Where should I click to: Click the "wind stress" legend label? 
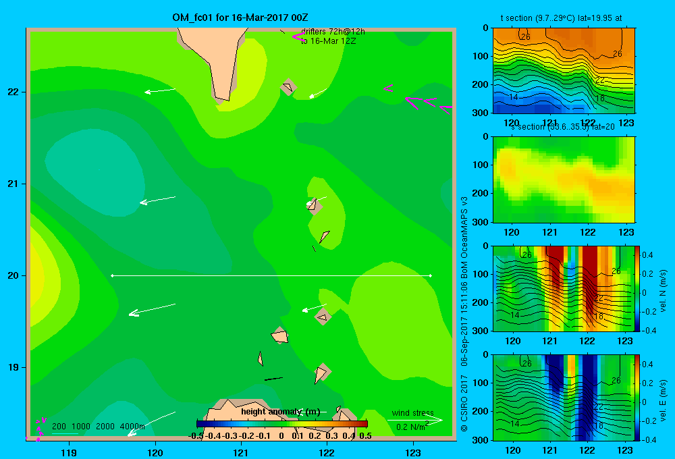(x=413, y=413)
